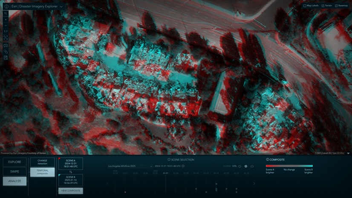
Task: Click the 01-07 date label on timeline
Action: (x=166, y=173)
